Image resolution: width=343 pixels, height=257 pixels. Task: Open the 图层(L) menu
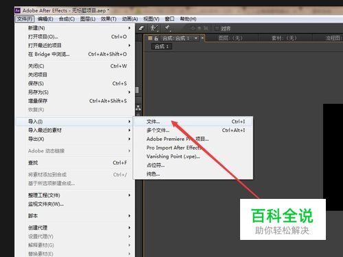click(x=88, y=19)
